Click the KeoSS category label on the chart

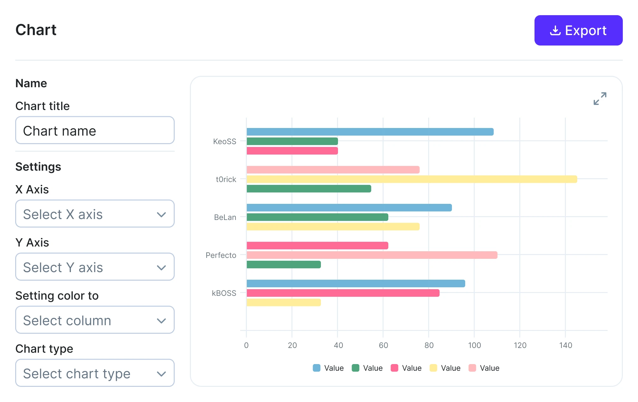(x=225, y=142)
